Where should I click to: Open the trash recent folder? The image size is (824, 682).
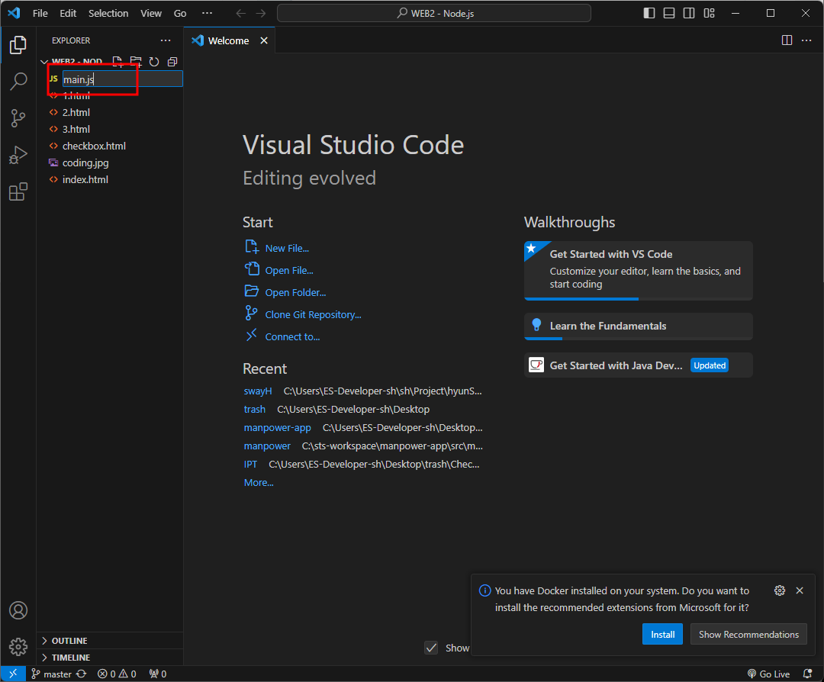[x=254, y=410]
